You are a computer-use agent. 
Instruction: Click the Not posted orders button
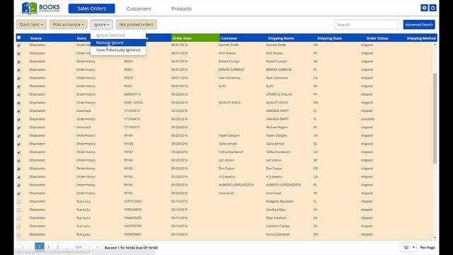(137, 25)
